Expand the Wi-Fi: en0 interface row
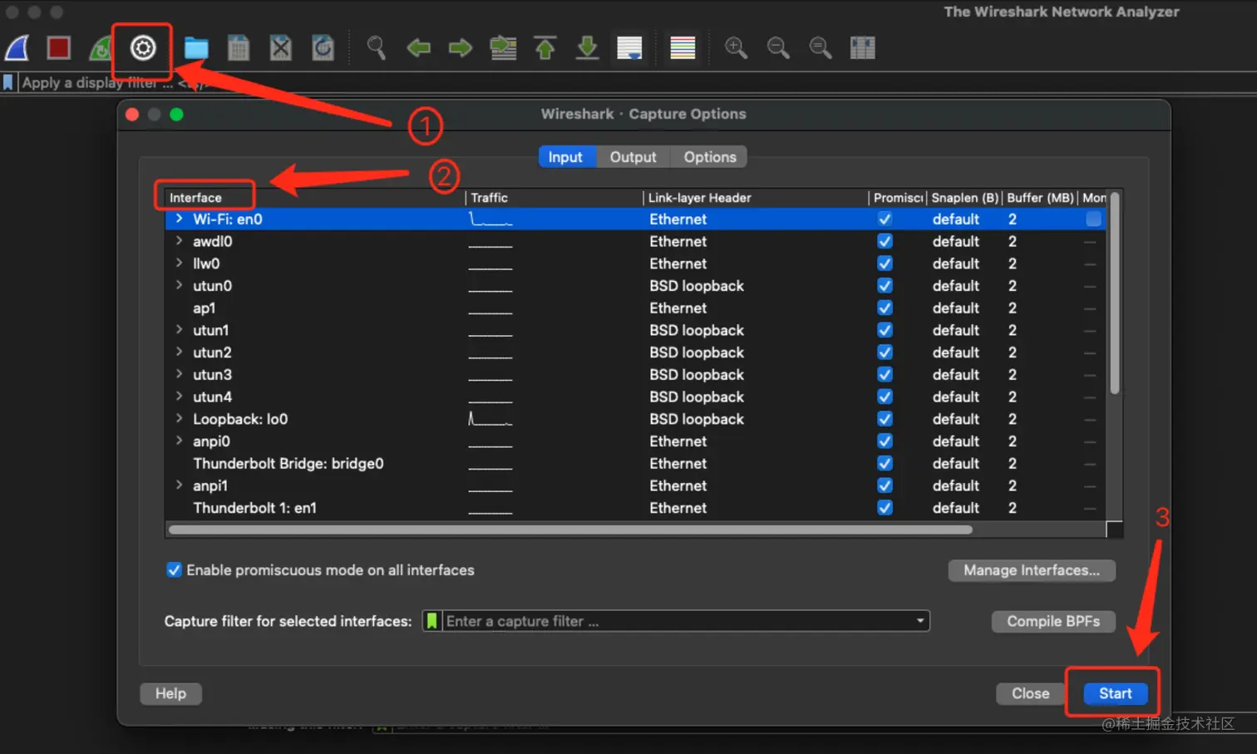 [x=179, y=219]
